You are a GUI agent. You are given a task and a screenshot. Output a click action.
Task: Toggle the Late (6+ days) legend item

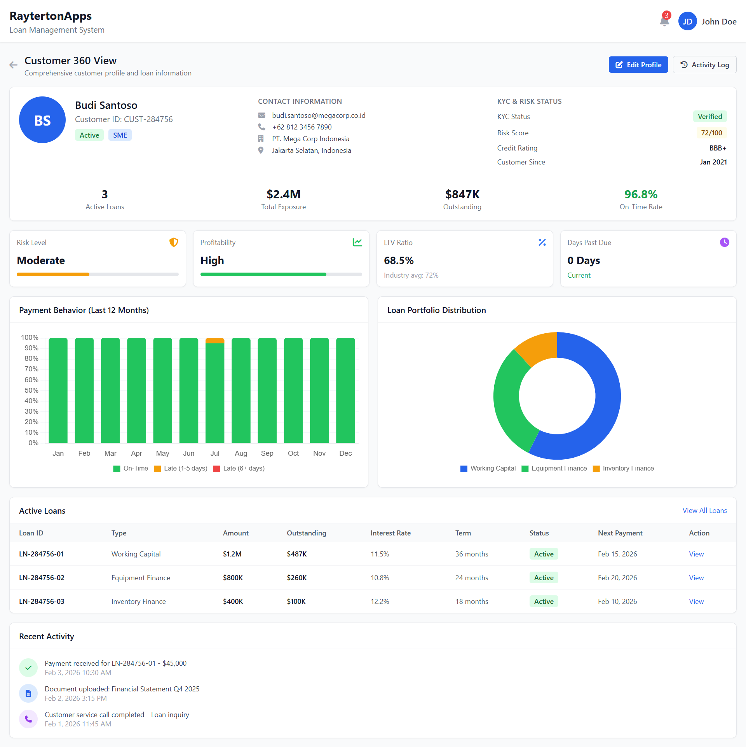(x=238, y=468)
